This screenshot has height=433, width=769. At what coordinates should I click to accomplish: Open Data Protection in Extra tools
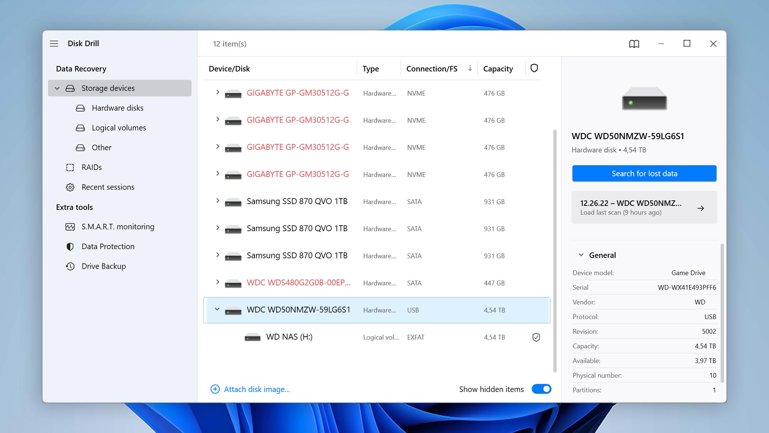[x=108, y=247]
